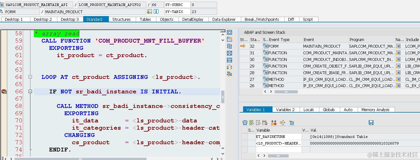Image resolution: width=420 pixels, height=160 pixels.
Task: Click the Program column header in stack
Action: (x=372, y=39)
